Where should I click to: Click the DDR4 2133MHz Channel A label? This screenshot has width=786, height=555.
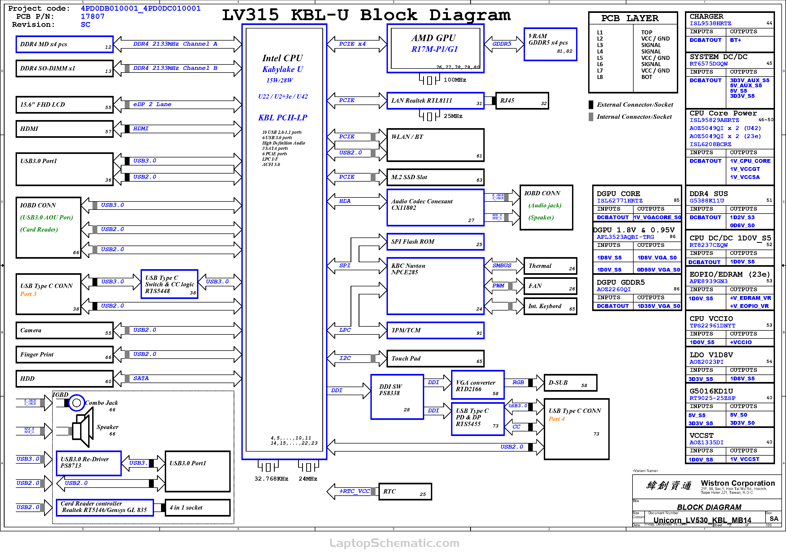pyautogui.click(x=175, y=44)
